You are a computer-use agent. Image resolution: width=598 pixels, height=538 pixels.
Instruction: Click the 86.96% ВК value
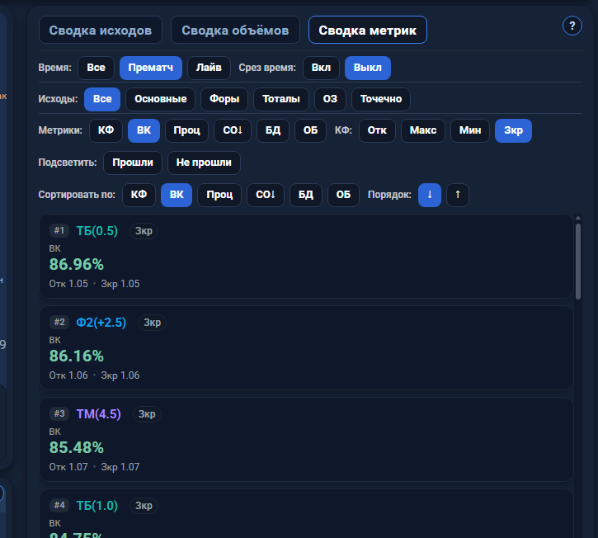tap(76, 264)
